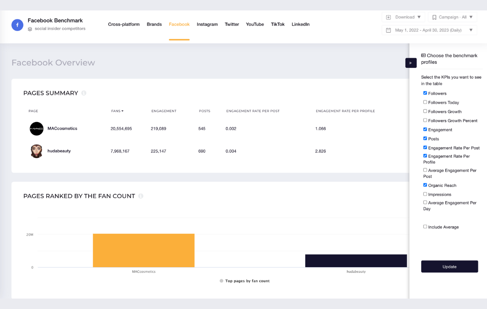Click the Update button
This screenshot has width=487, height=309.
(450, 267)
